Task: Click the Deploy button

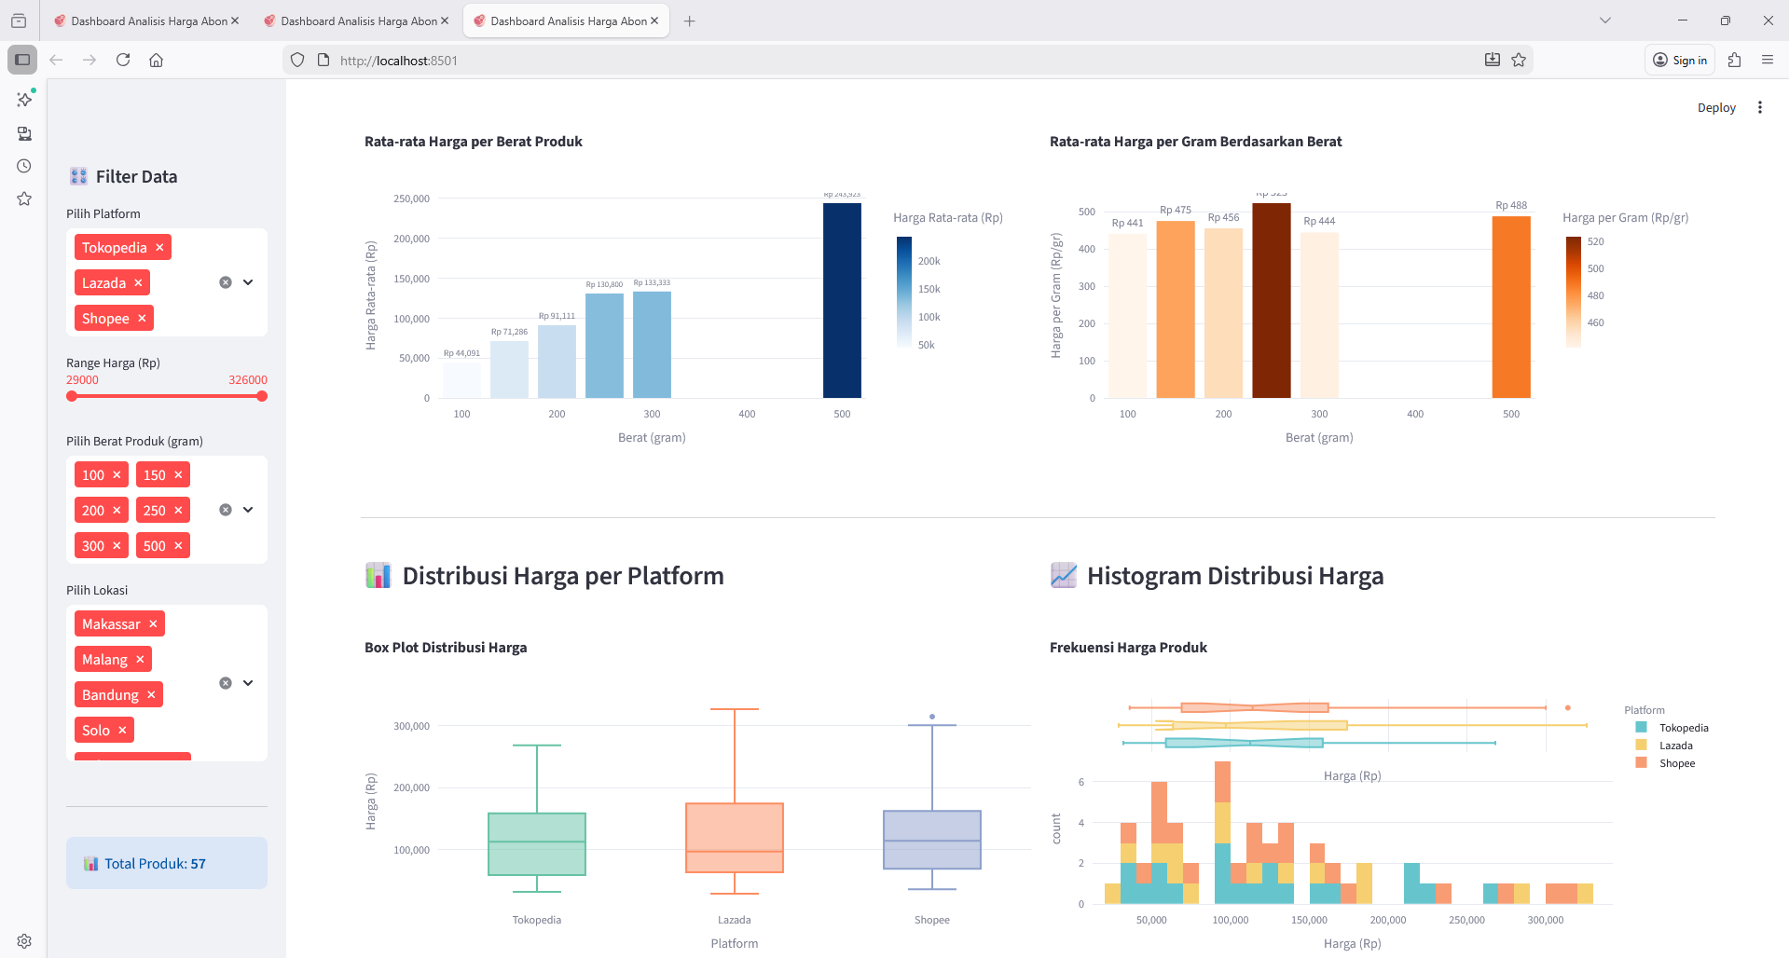Action: pos(1716,107)
